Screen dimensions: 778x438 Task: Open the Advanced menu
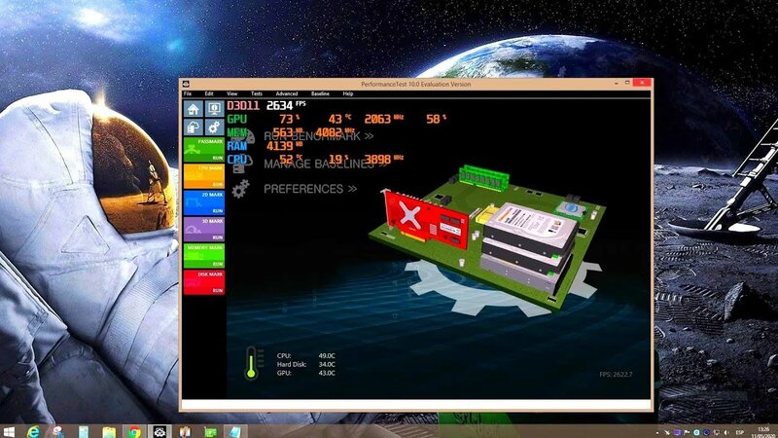tap(286, 93)
